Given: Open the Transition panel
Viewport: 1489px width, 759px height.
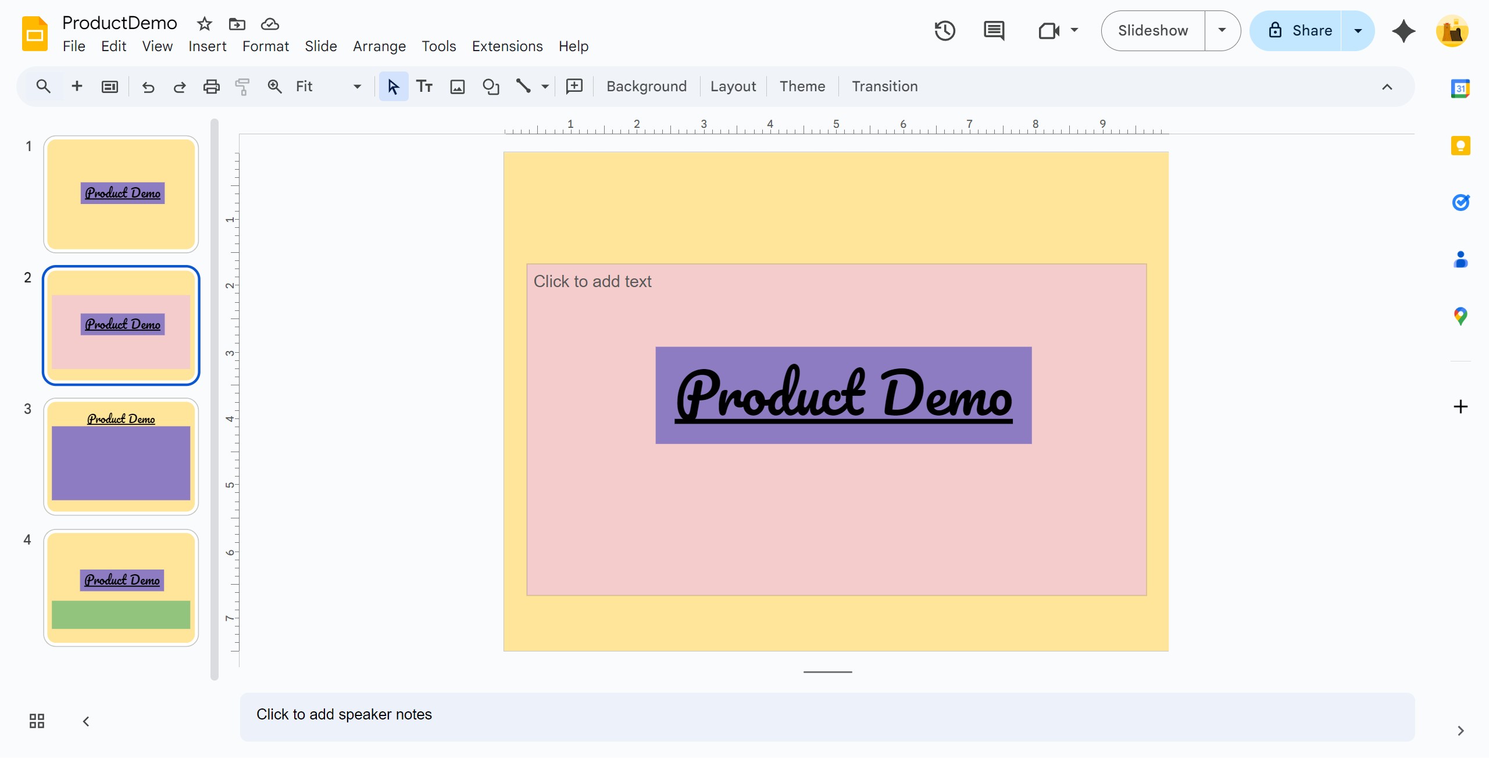Looking at the screenshot, I should pos(884,87).
